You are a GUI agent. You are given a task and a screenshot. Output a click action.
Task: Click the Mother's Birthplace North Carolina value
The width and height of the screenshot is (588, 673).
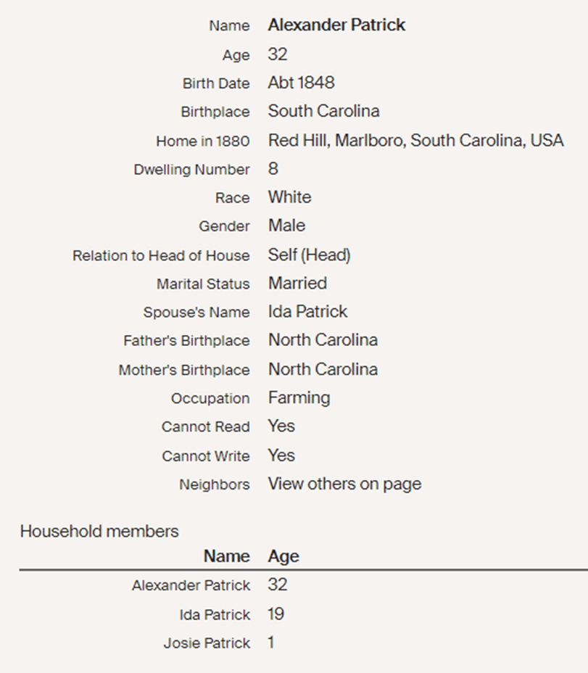tap(323, 369)
